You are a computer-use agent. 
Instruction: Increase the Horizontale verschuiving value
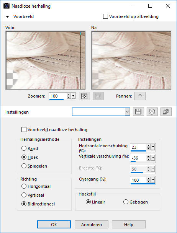coord(148,146)
